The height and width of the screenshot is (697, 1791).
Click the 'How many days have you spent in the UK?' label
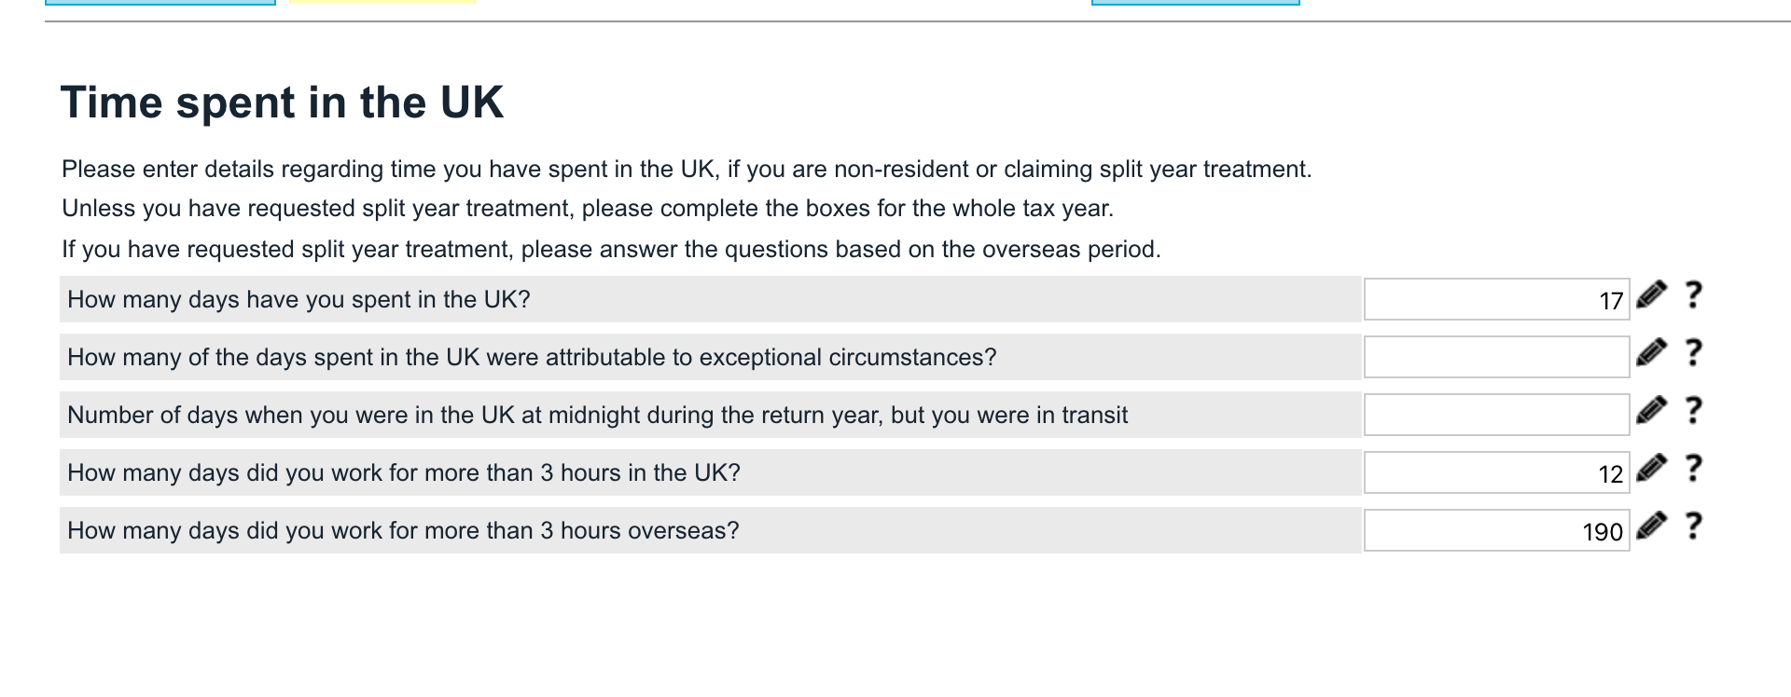click(x=298, y=300)
